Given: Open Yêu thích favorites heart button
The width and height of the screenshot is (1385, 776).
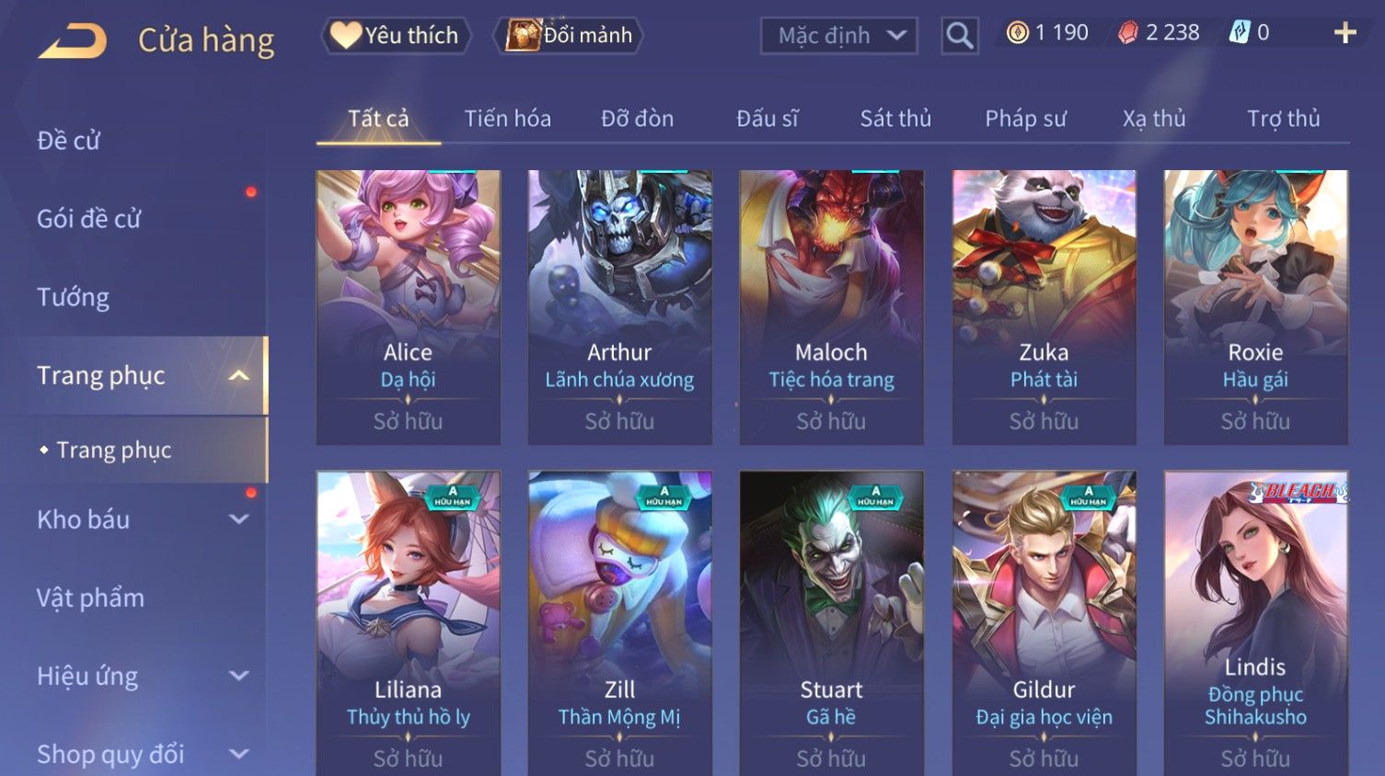Looking at the screenshot, I should (x=396, y=36).
